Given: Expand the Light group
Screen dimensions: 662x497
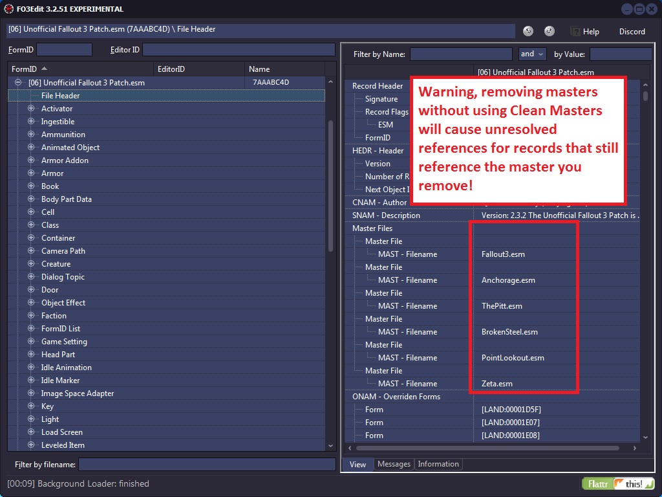Looking at the screenshot, I should click(31, 419).
